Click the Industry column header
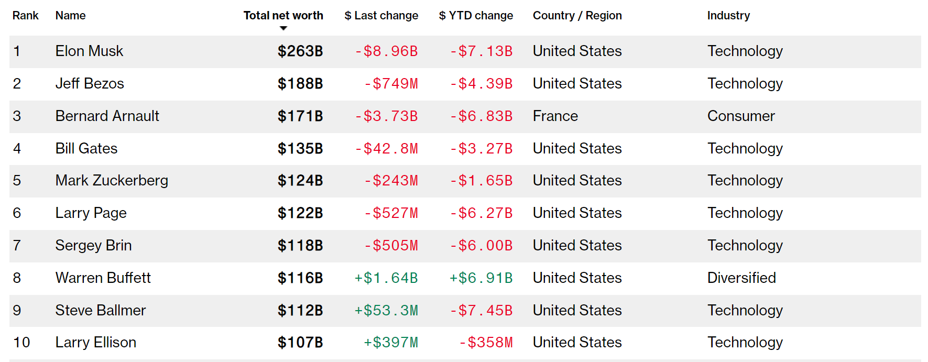The height and width of the screenshot is (362, 928). (728, 16)
